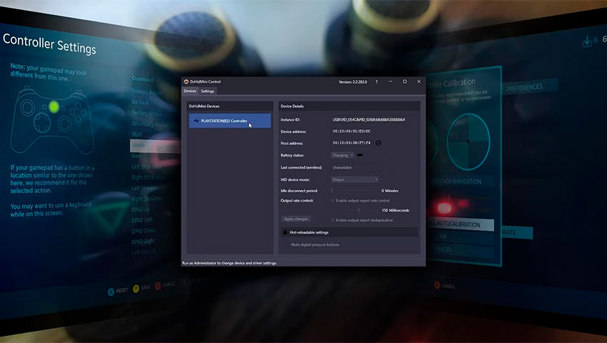Enable output report deduplication checkbox

click(333, 220)
